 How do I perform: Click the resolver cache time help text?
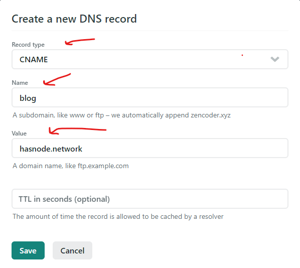pos(118,216)
